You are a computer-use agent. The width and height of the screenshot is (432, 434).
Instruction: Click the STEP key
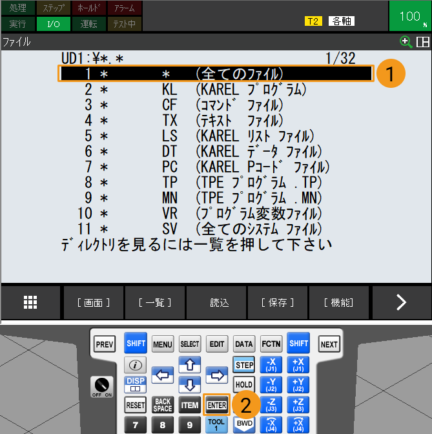244,365
